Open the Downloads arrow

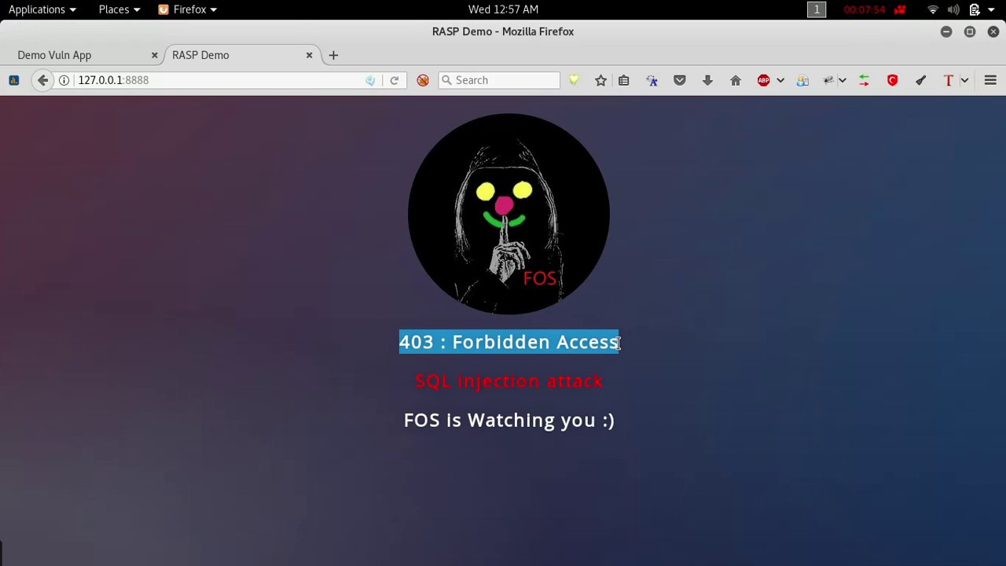[x=707, y=80]
